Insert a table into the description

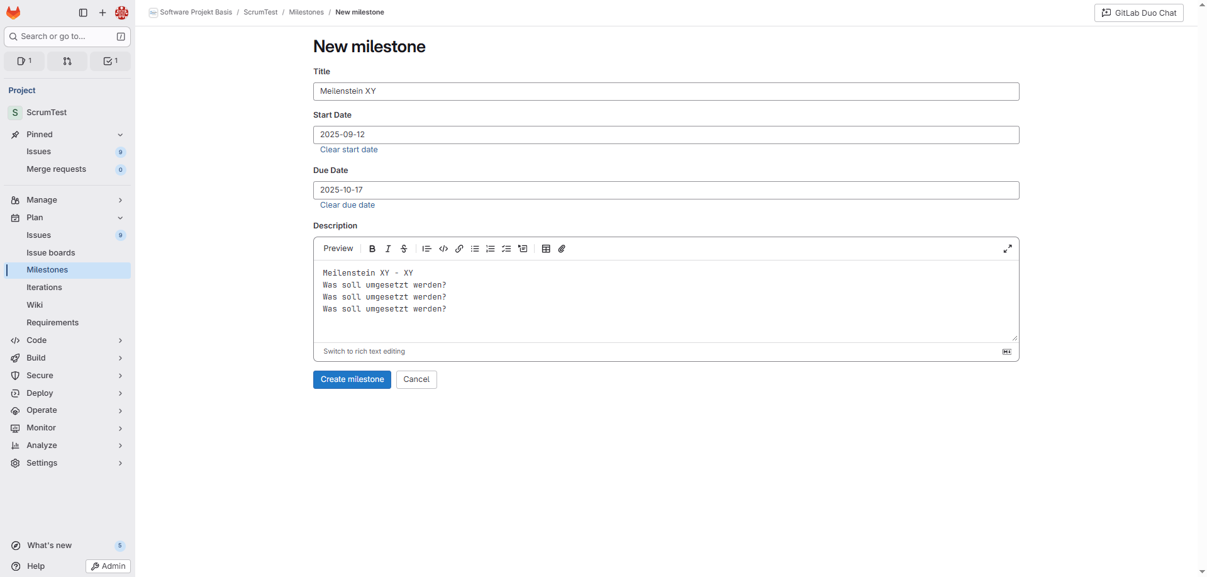coord(546,249)
